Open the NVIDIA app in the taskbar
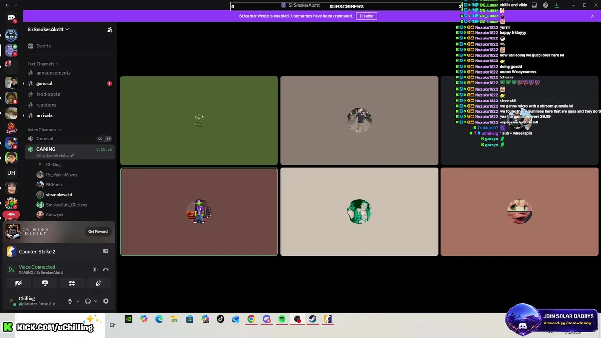 pyautogui.click(x=129, y=319)
